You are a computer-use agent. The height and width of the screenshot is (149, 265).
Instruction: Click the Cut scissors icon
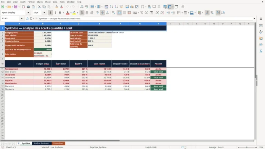tap(39, 7)
